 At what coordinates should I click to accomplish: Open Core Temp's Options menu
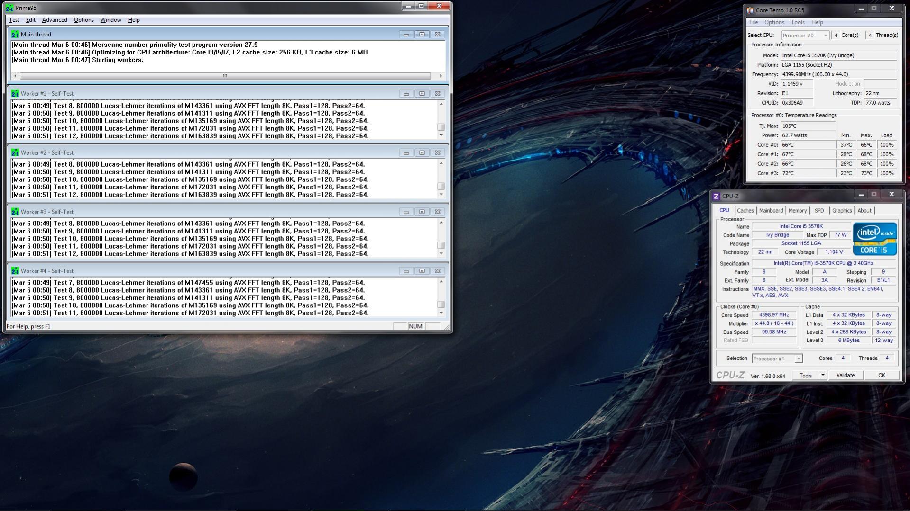(774, 22)
